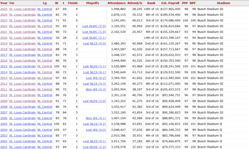Click the Lg column header
This screenshot has height=149, width=249.
45,3
